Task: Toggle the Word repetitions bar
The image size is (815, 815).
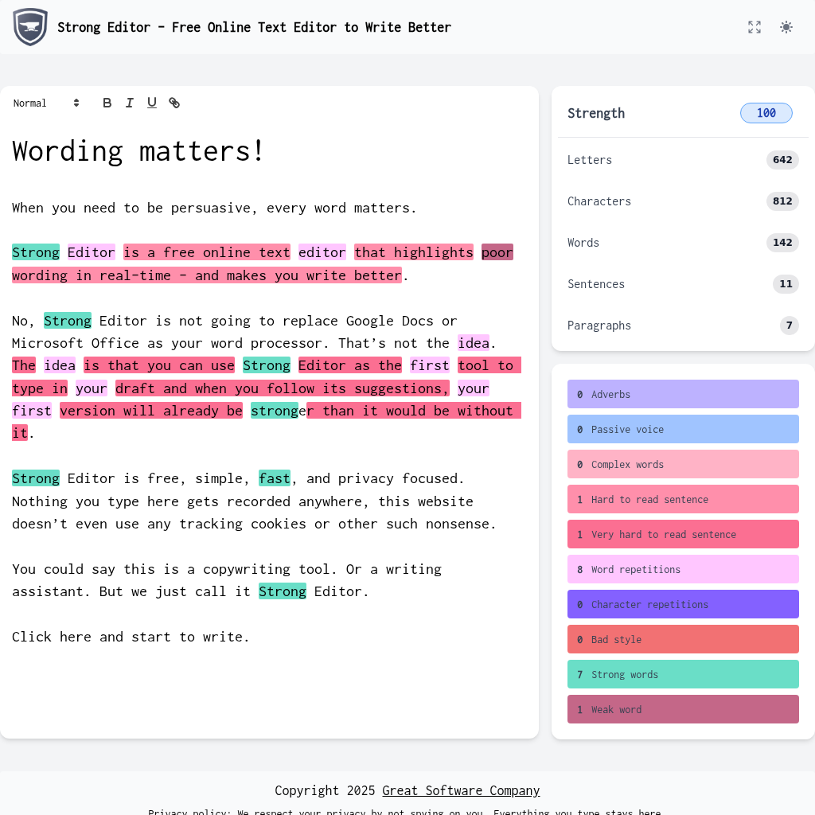Action: pyautogui.click(x=682, y=569)
